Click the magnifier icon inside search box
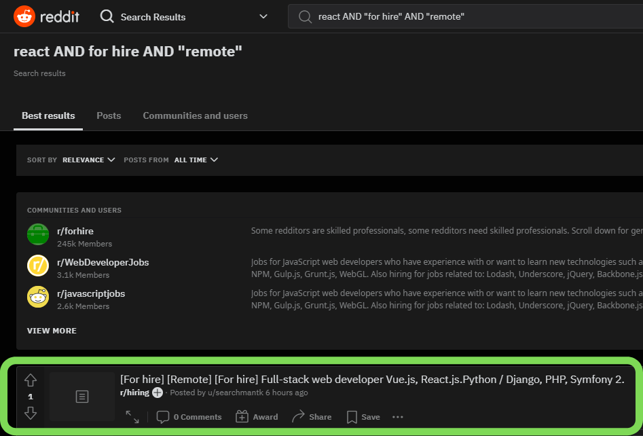Image resolution: width=643 pixels, height=436 pixels. 305,17
